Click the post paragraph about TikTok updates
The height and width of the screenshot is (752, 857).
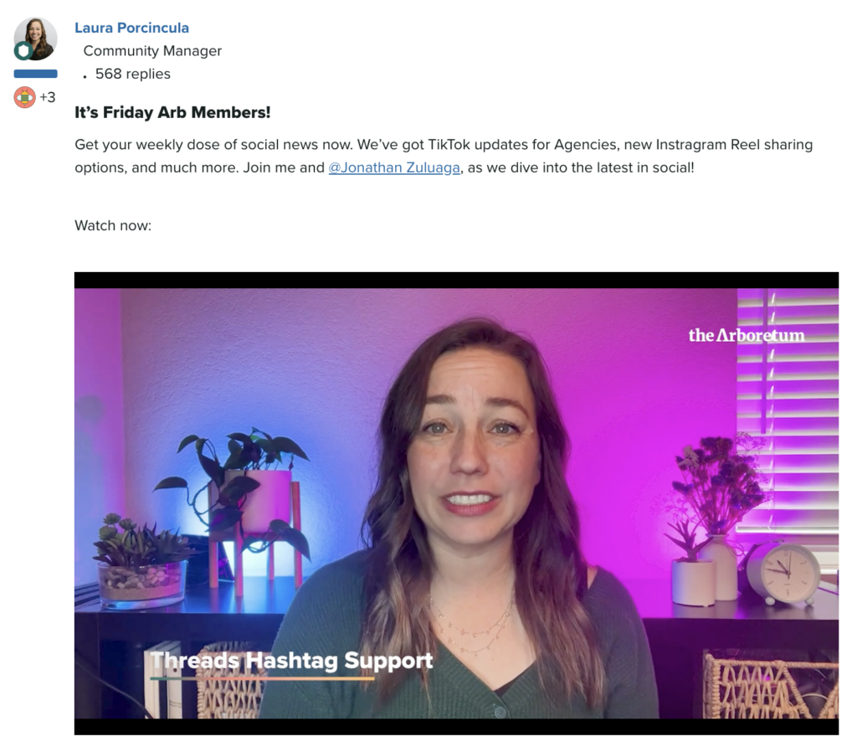(444, 156)
